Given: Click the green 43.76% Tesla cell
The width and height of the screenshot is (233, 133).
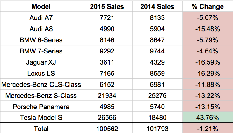Looking at the screenshot, I should click(208, 117).
